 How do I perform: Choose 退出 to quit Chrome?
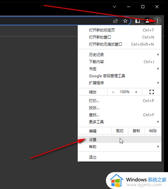point(119,157)
